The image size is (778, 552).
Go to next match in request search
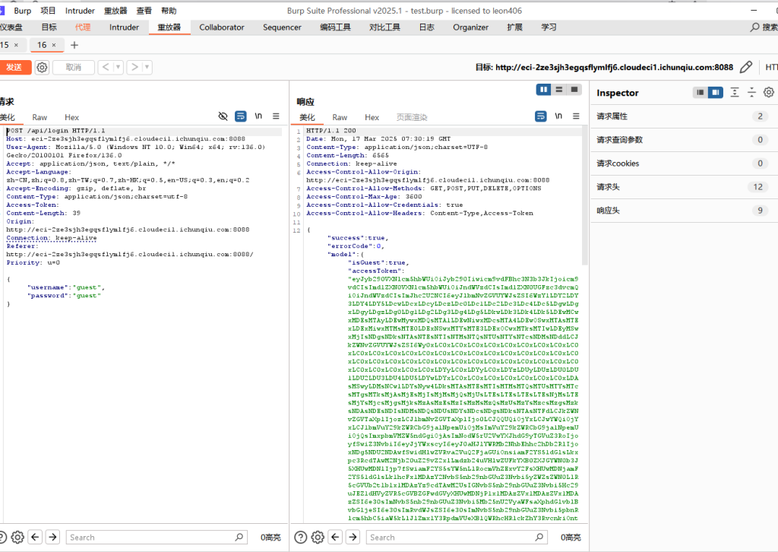point(52,537)
